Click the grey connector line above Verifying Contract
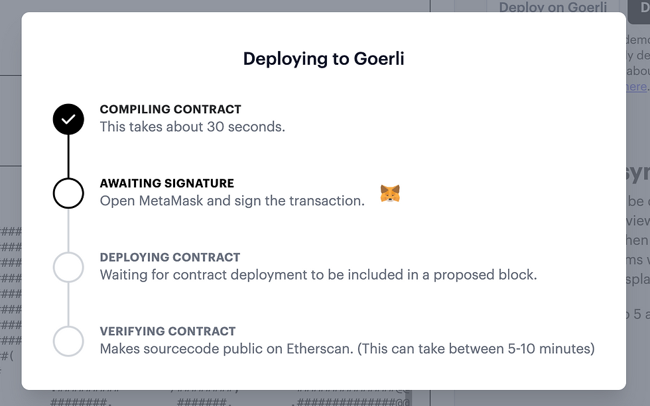This screenshot has height=406, width=650. pos(68,305)
